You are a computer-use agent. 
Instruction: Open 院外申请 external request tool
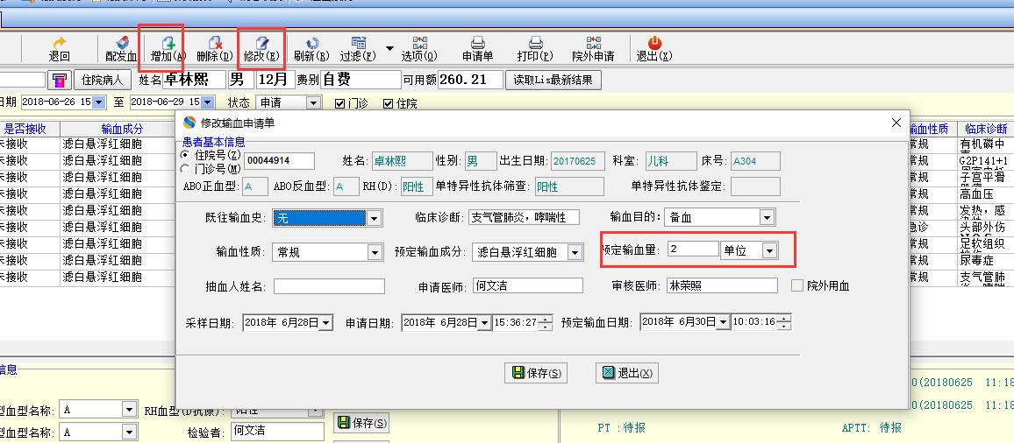[593, 49]
